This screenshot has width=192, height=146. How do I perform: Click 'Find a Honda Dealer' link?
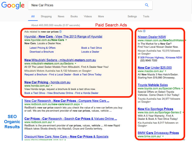coord(87,93)
